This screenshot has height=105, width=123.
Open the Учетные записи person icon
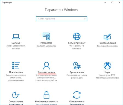(x=46, y=66)
